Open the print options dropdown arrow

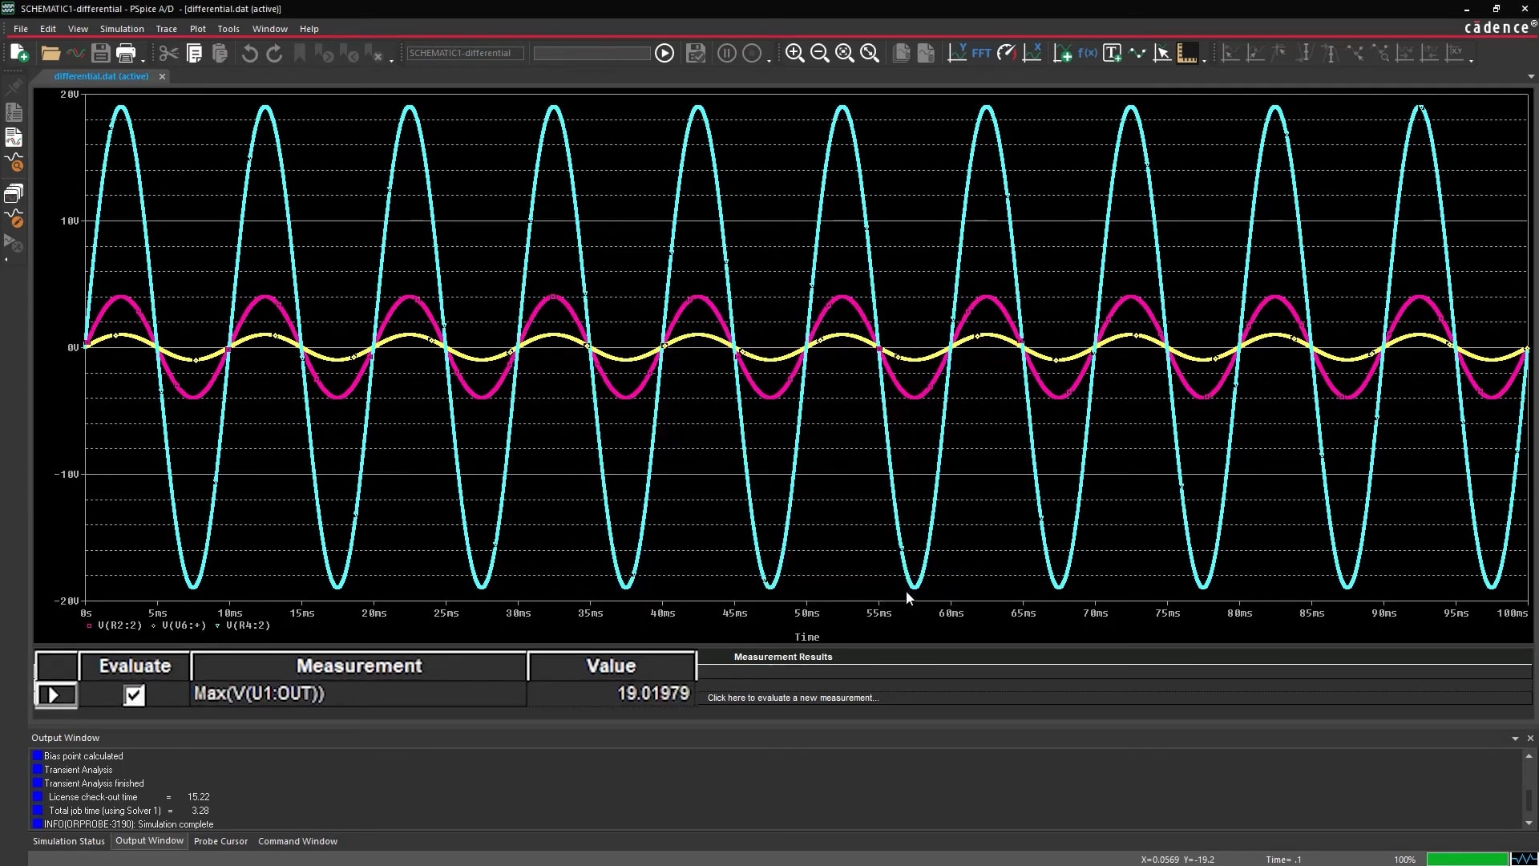[x=143, y=61]
